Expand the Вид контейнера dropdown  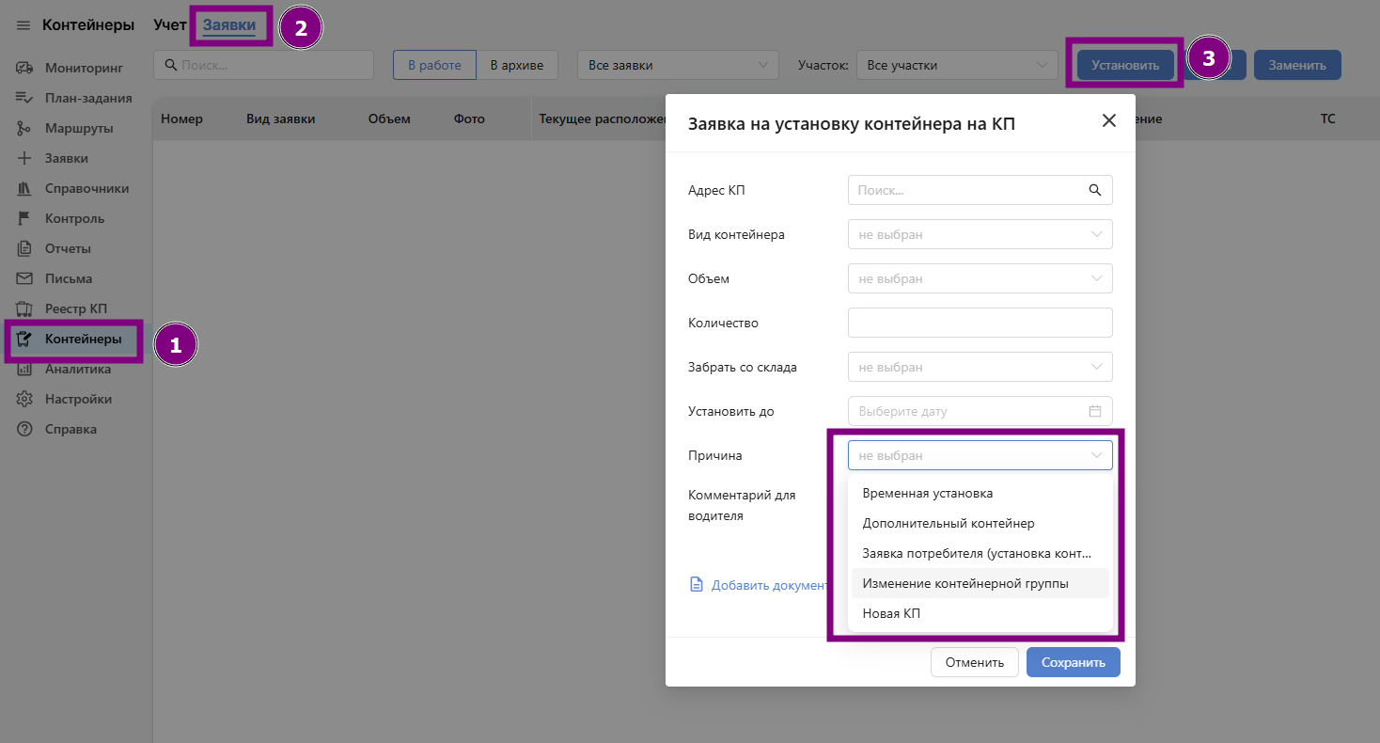pos(980,234)
